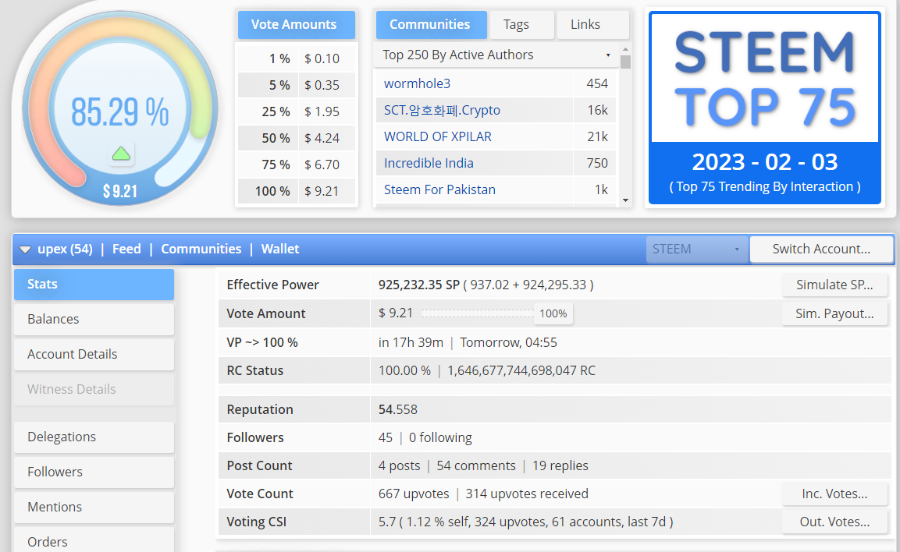
Task: Click the 4 posts count
Action: [399, 466]
